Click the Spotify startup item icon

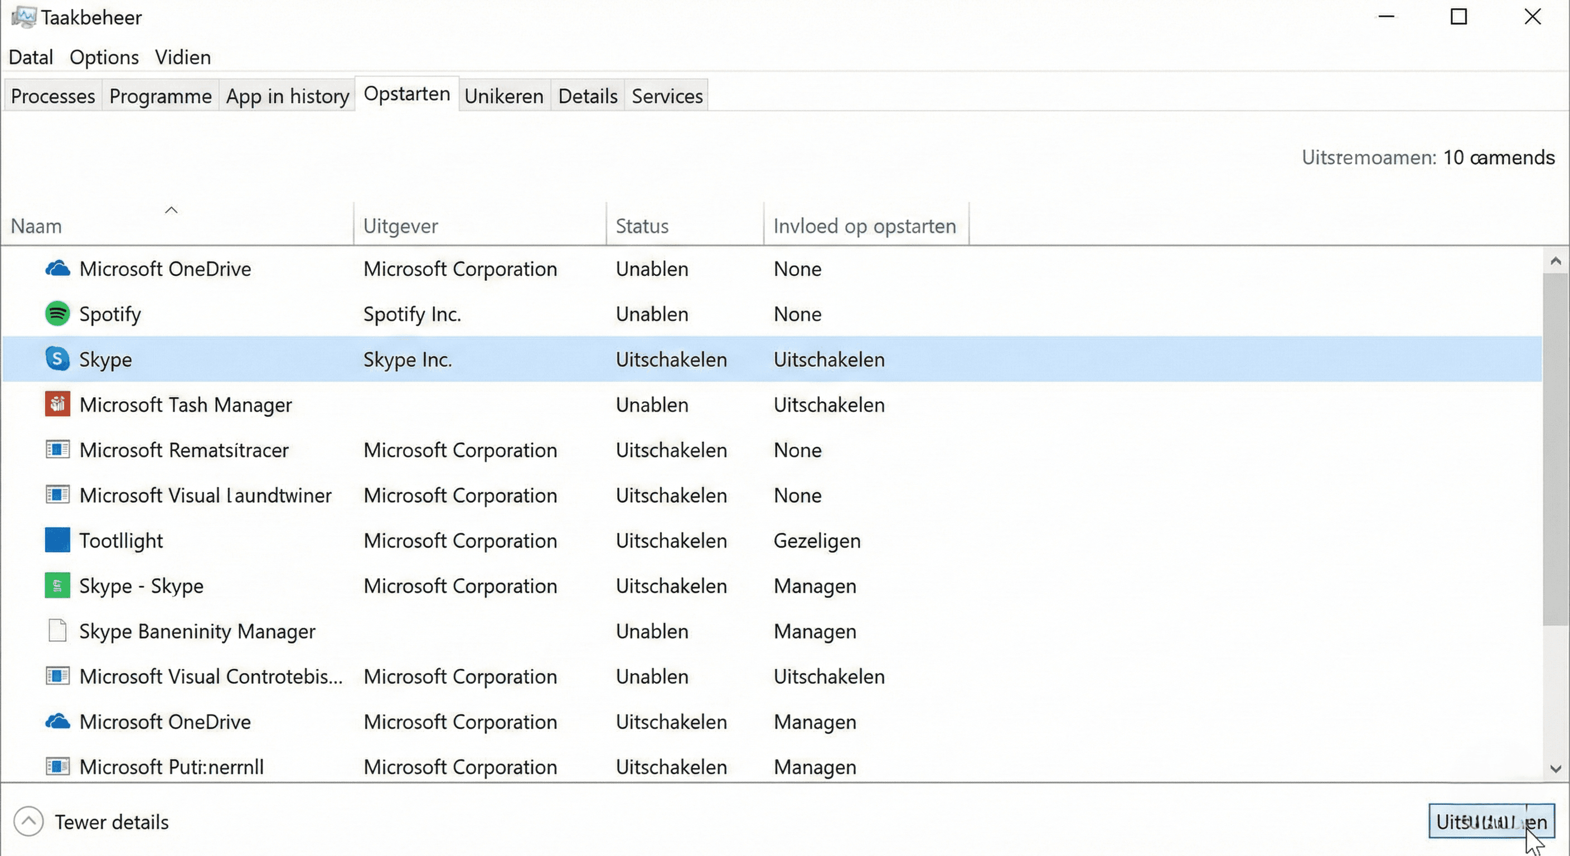(57, 314)
